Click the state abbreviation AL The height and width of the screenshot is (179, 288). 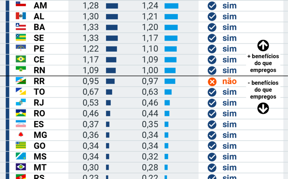pos(39,17)
